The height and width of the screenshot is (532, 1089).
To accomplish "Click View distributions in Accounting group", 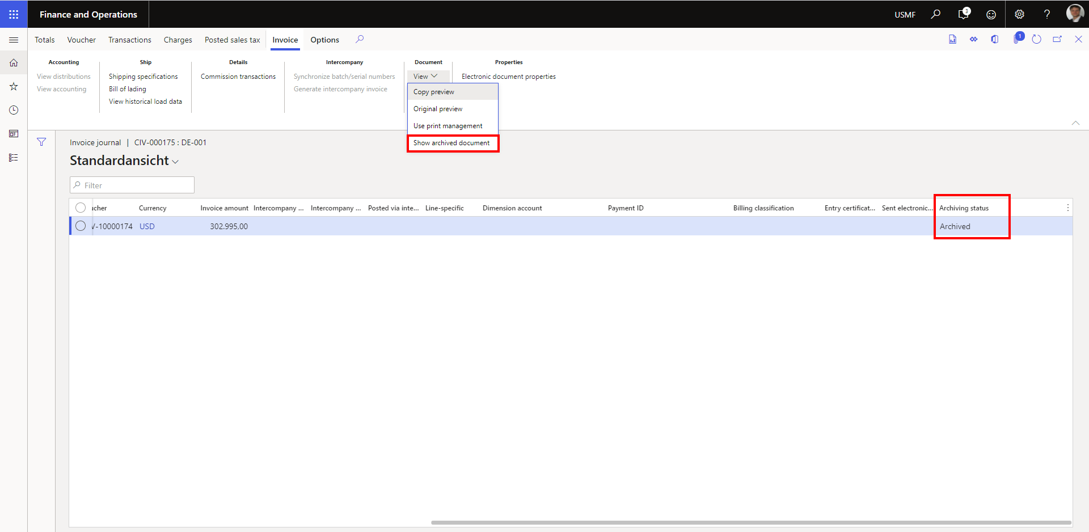I will click(64, 77).
